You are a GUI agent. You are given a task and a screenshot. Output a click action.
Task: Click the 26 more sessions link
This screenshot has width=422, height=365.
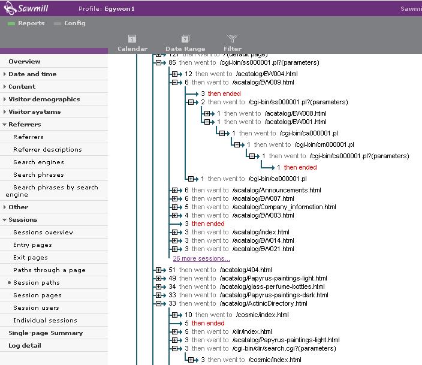pos(201,258)
